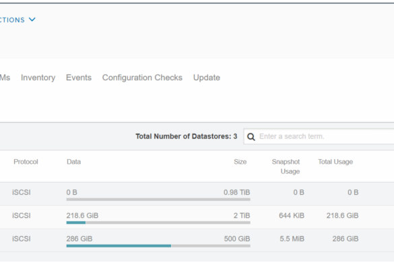Sort by Snapshot Usage column header
Image resolution: width=394 pixels, height=263 pixels.
[286, 167]
